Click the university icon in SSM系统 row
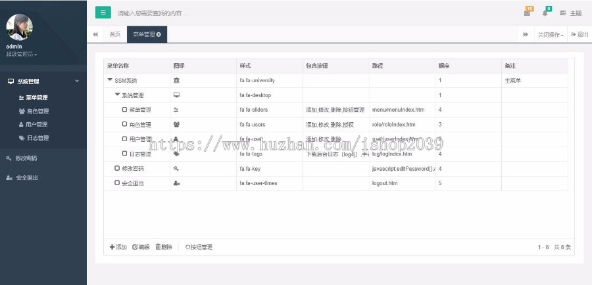 point(177,80)
